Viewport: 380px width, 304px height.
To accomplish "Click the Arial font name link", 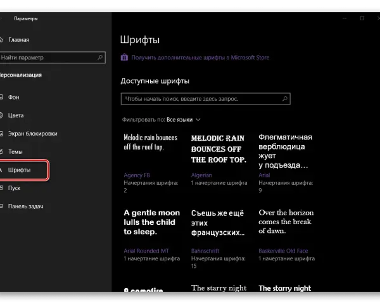I will click(264, 175).
